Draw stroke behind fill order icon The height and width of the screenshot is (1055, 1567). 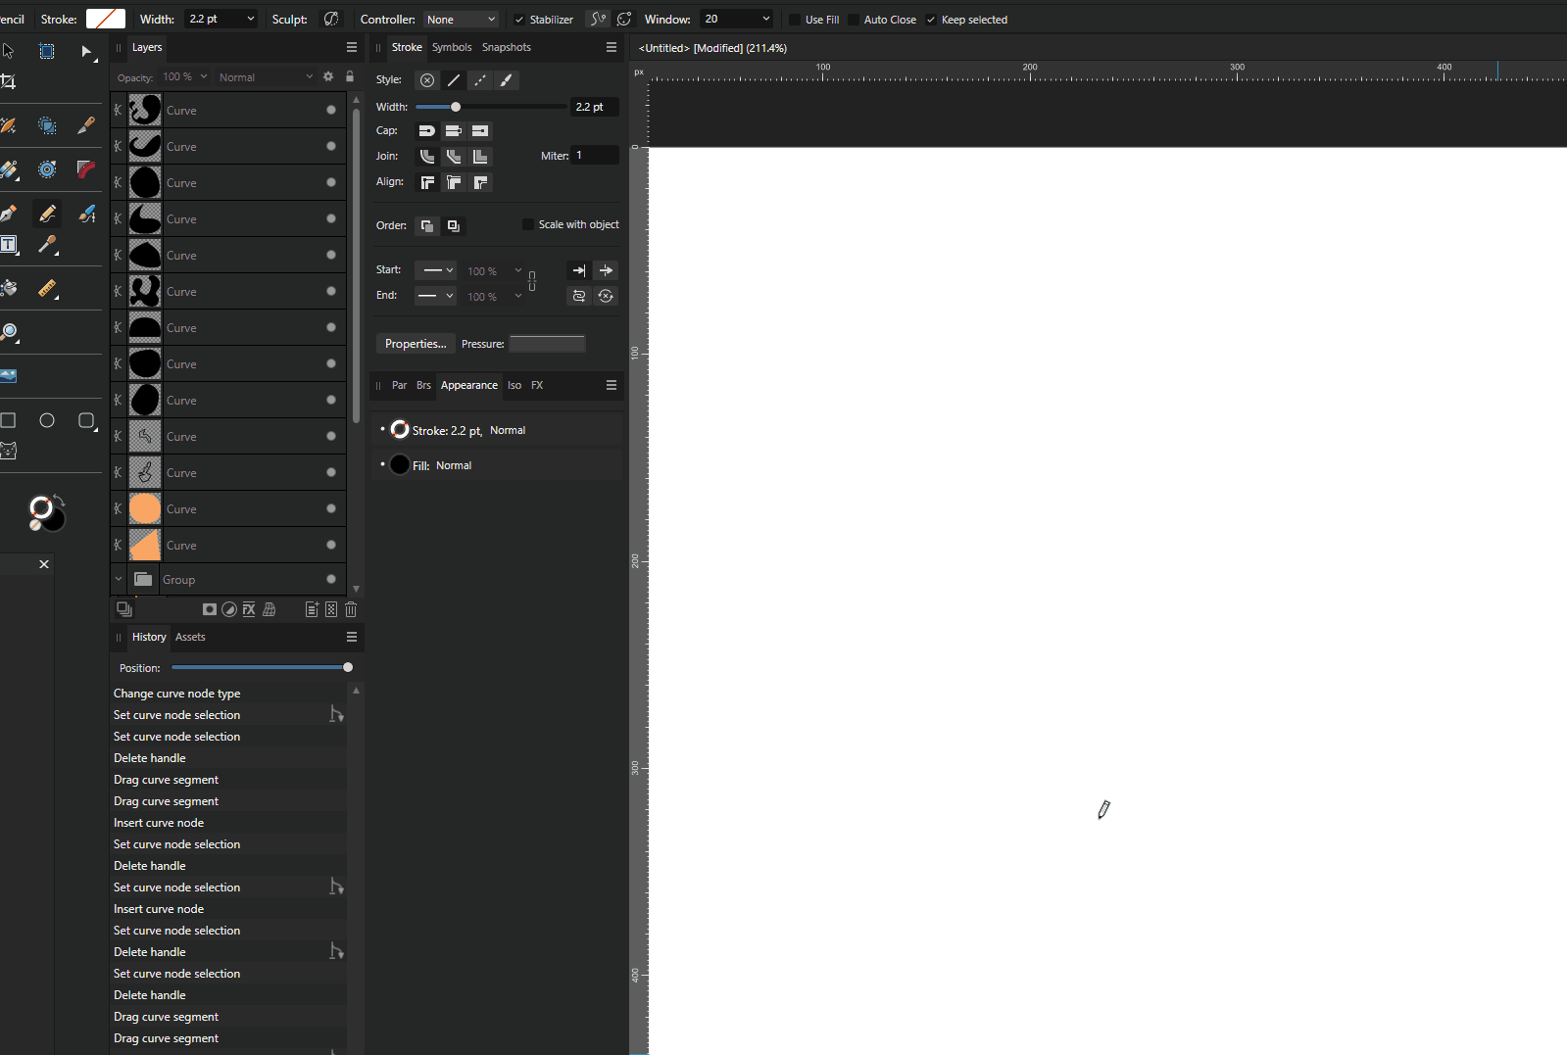[427, 225]
